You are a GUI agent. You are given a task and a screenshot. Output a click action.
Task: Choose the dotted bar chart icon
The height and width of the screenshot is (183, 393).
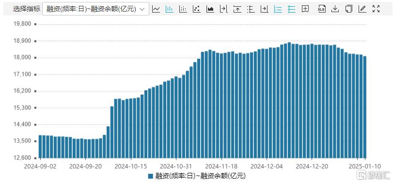(183, 9)
